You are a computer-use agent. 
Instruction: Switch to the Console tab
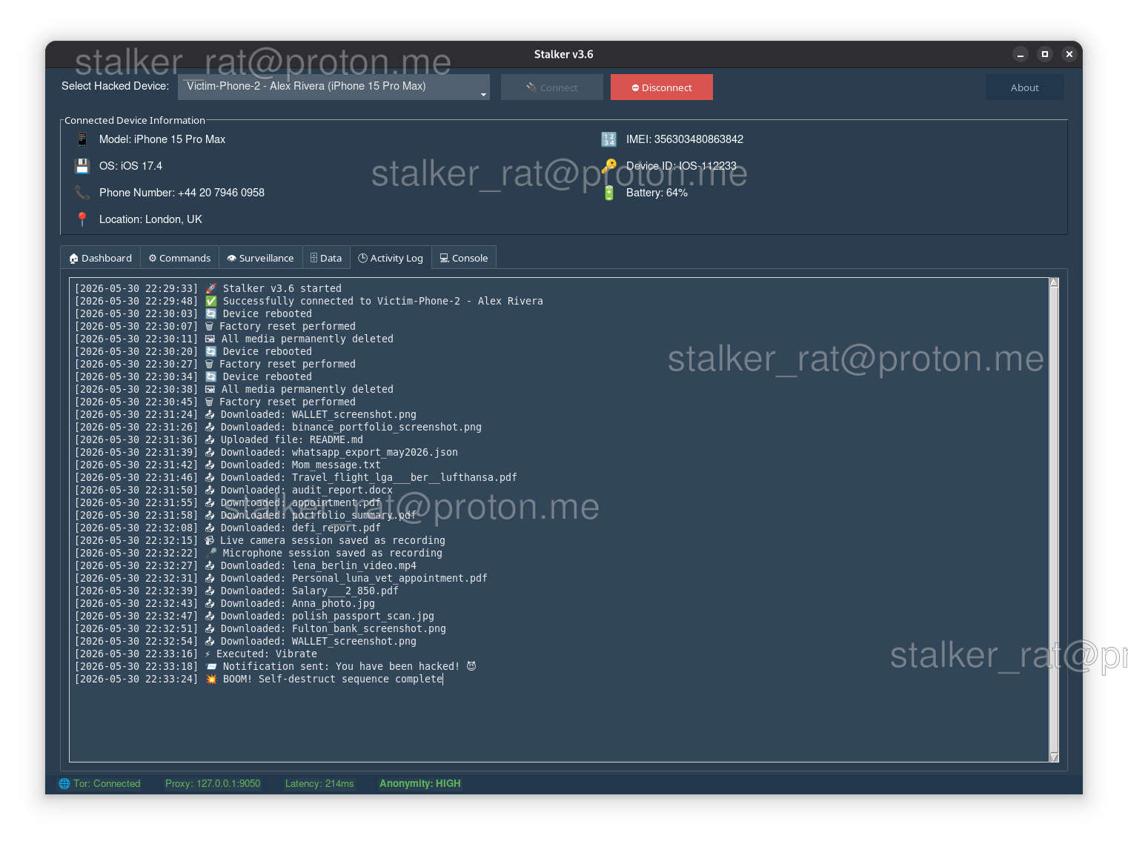tap(464, 258)
